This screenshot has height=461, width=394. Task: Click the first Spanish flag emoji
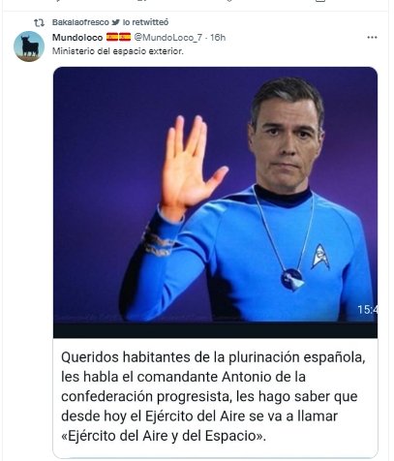click(112, 37)
